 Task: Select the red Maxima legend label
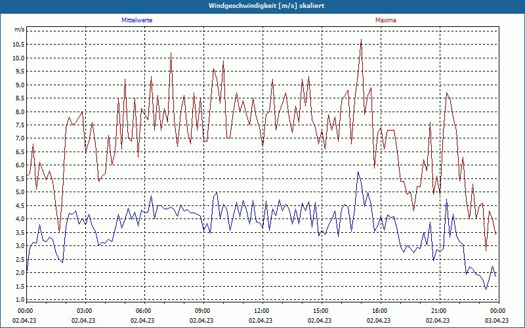tap(385, 20)
